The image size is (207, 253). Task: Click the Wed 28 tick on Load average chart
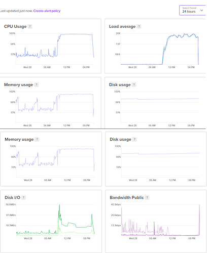132,67
